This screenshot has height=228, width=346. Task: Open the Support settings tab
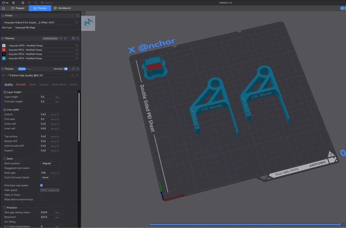(x=44, y=84)
